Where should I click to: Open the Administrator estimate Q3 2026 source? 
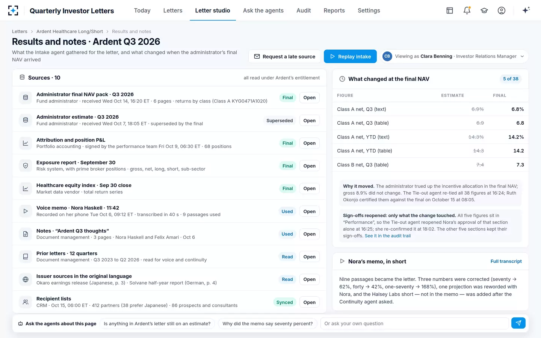[x=310, y=121]
